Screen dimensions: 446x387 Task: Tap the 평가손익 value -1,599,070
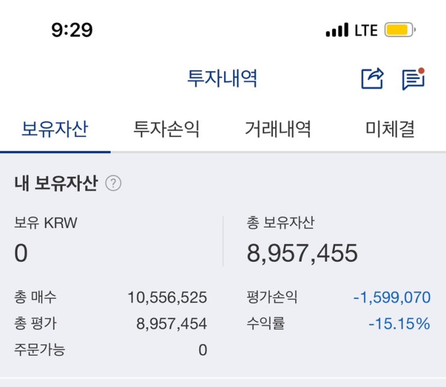(391, 297)
